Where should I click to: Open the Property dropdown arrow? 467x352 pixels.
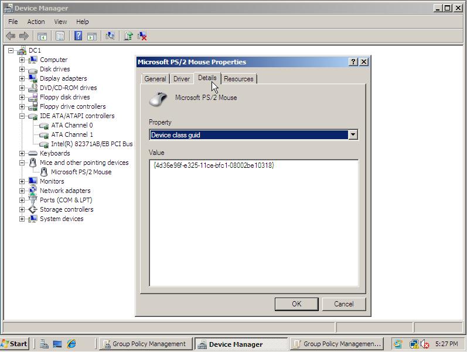[353, 134]
